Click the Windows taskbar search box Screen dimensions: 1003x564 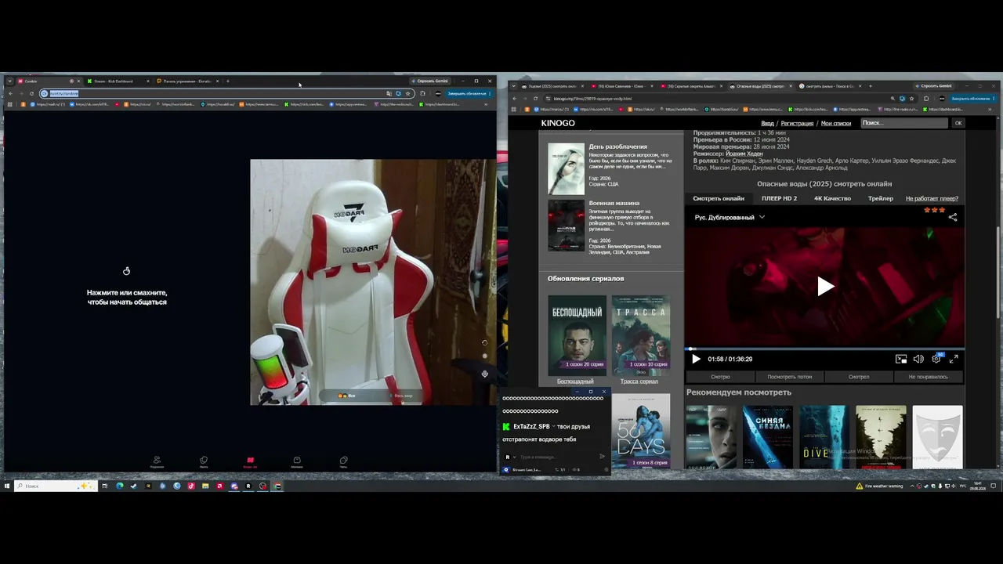click(x=56, y=486)
